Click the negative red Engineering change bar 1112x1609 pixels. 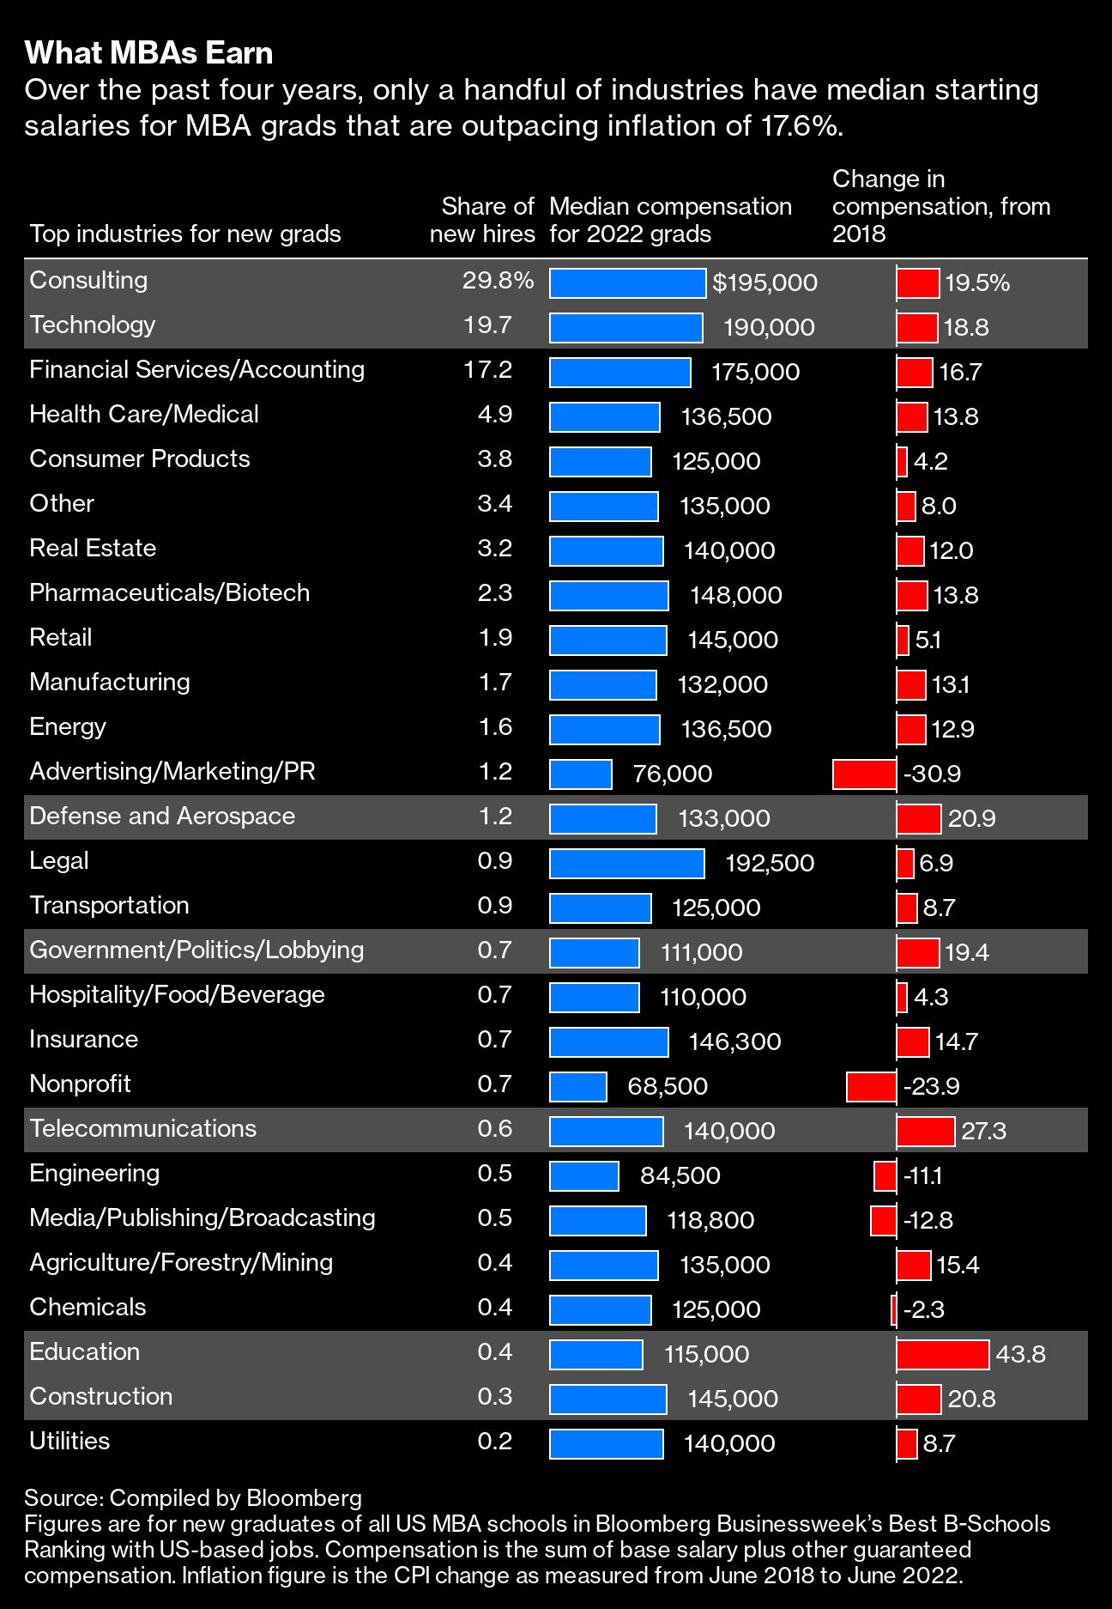point(885,1175)
